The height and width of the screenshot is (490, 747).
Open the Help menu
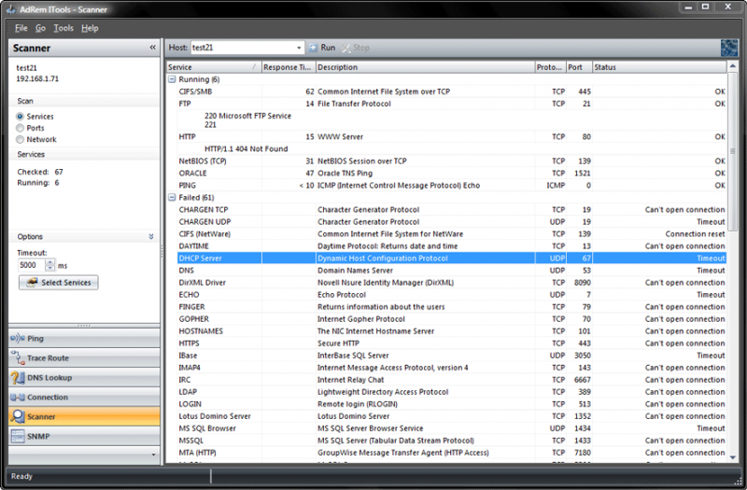pyautogui.click(x=90, y=28)
